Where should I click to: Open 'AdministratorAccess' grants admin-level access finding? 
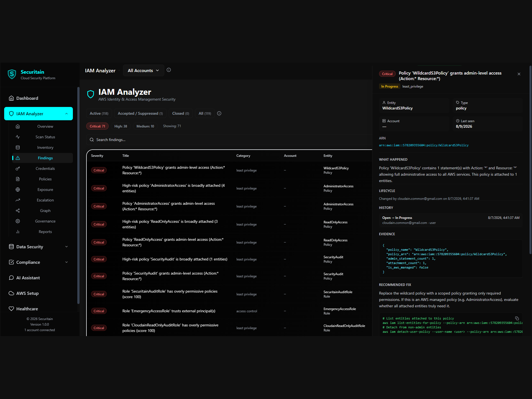229,206
